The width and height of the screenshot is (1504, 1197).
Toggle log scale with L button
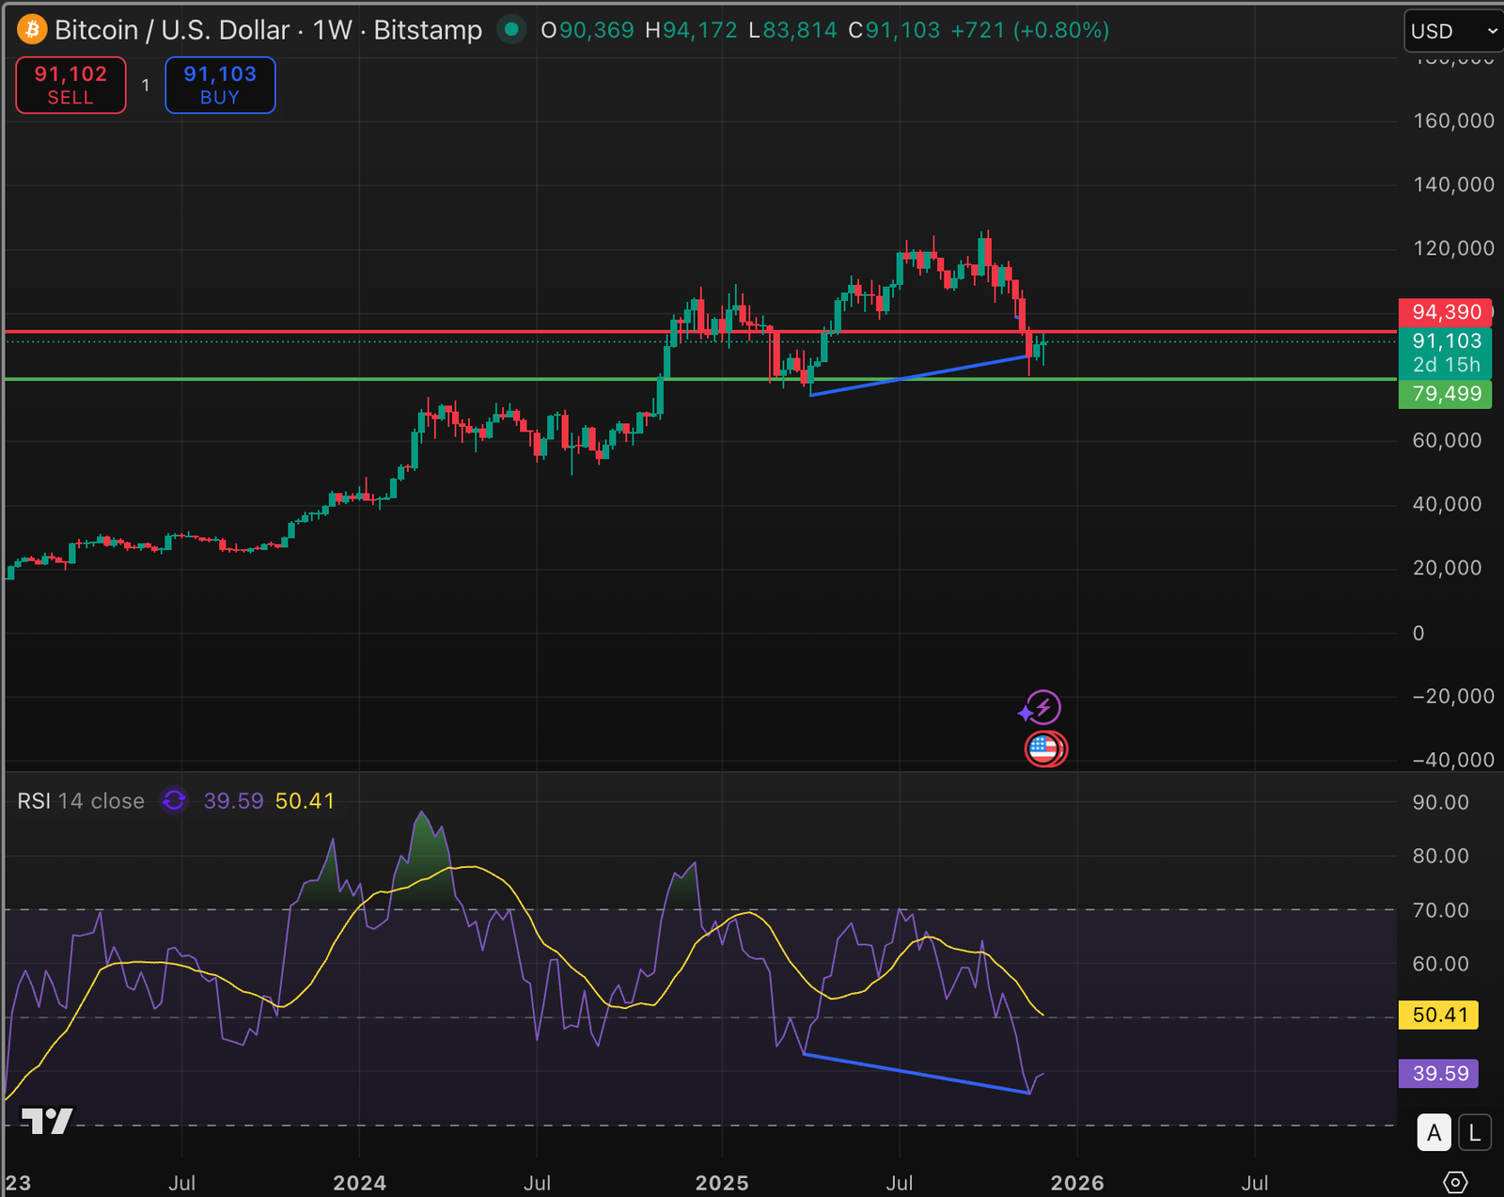[x=1475, y=1133]
